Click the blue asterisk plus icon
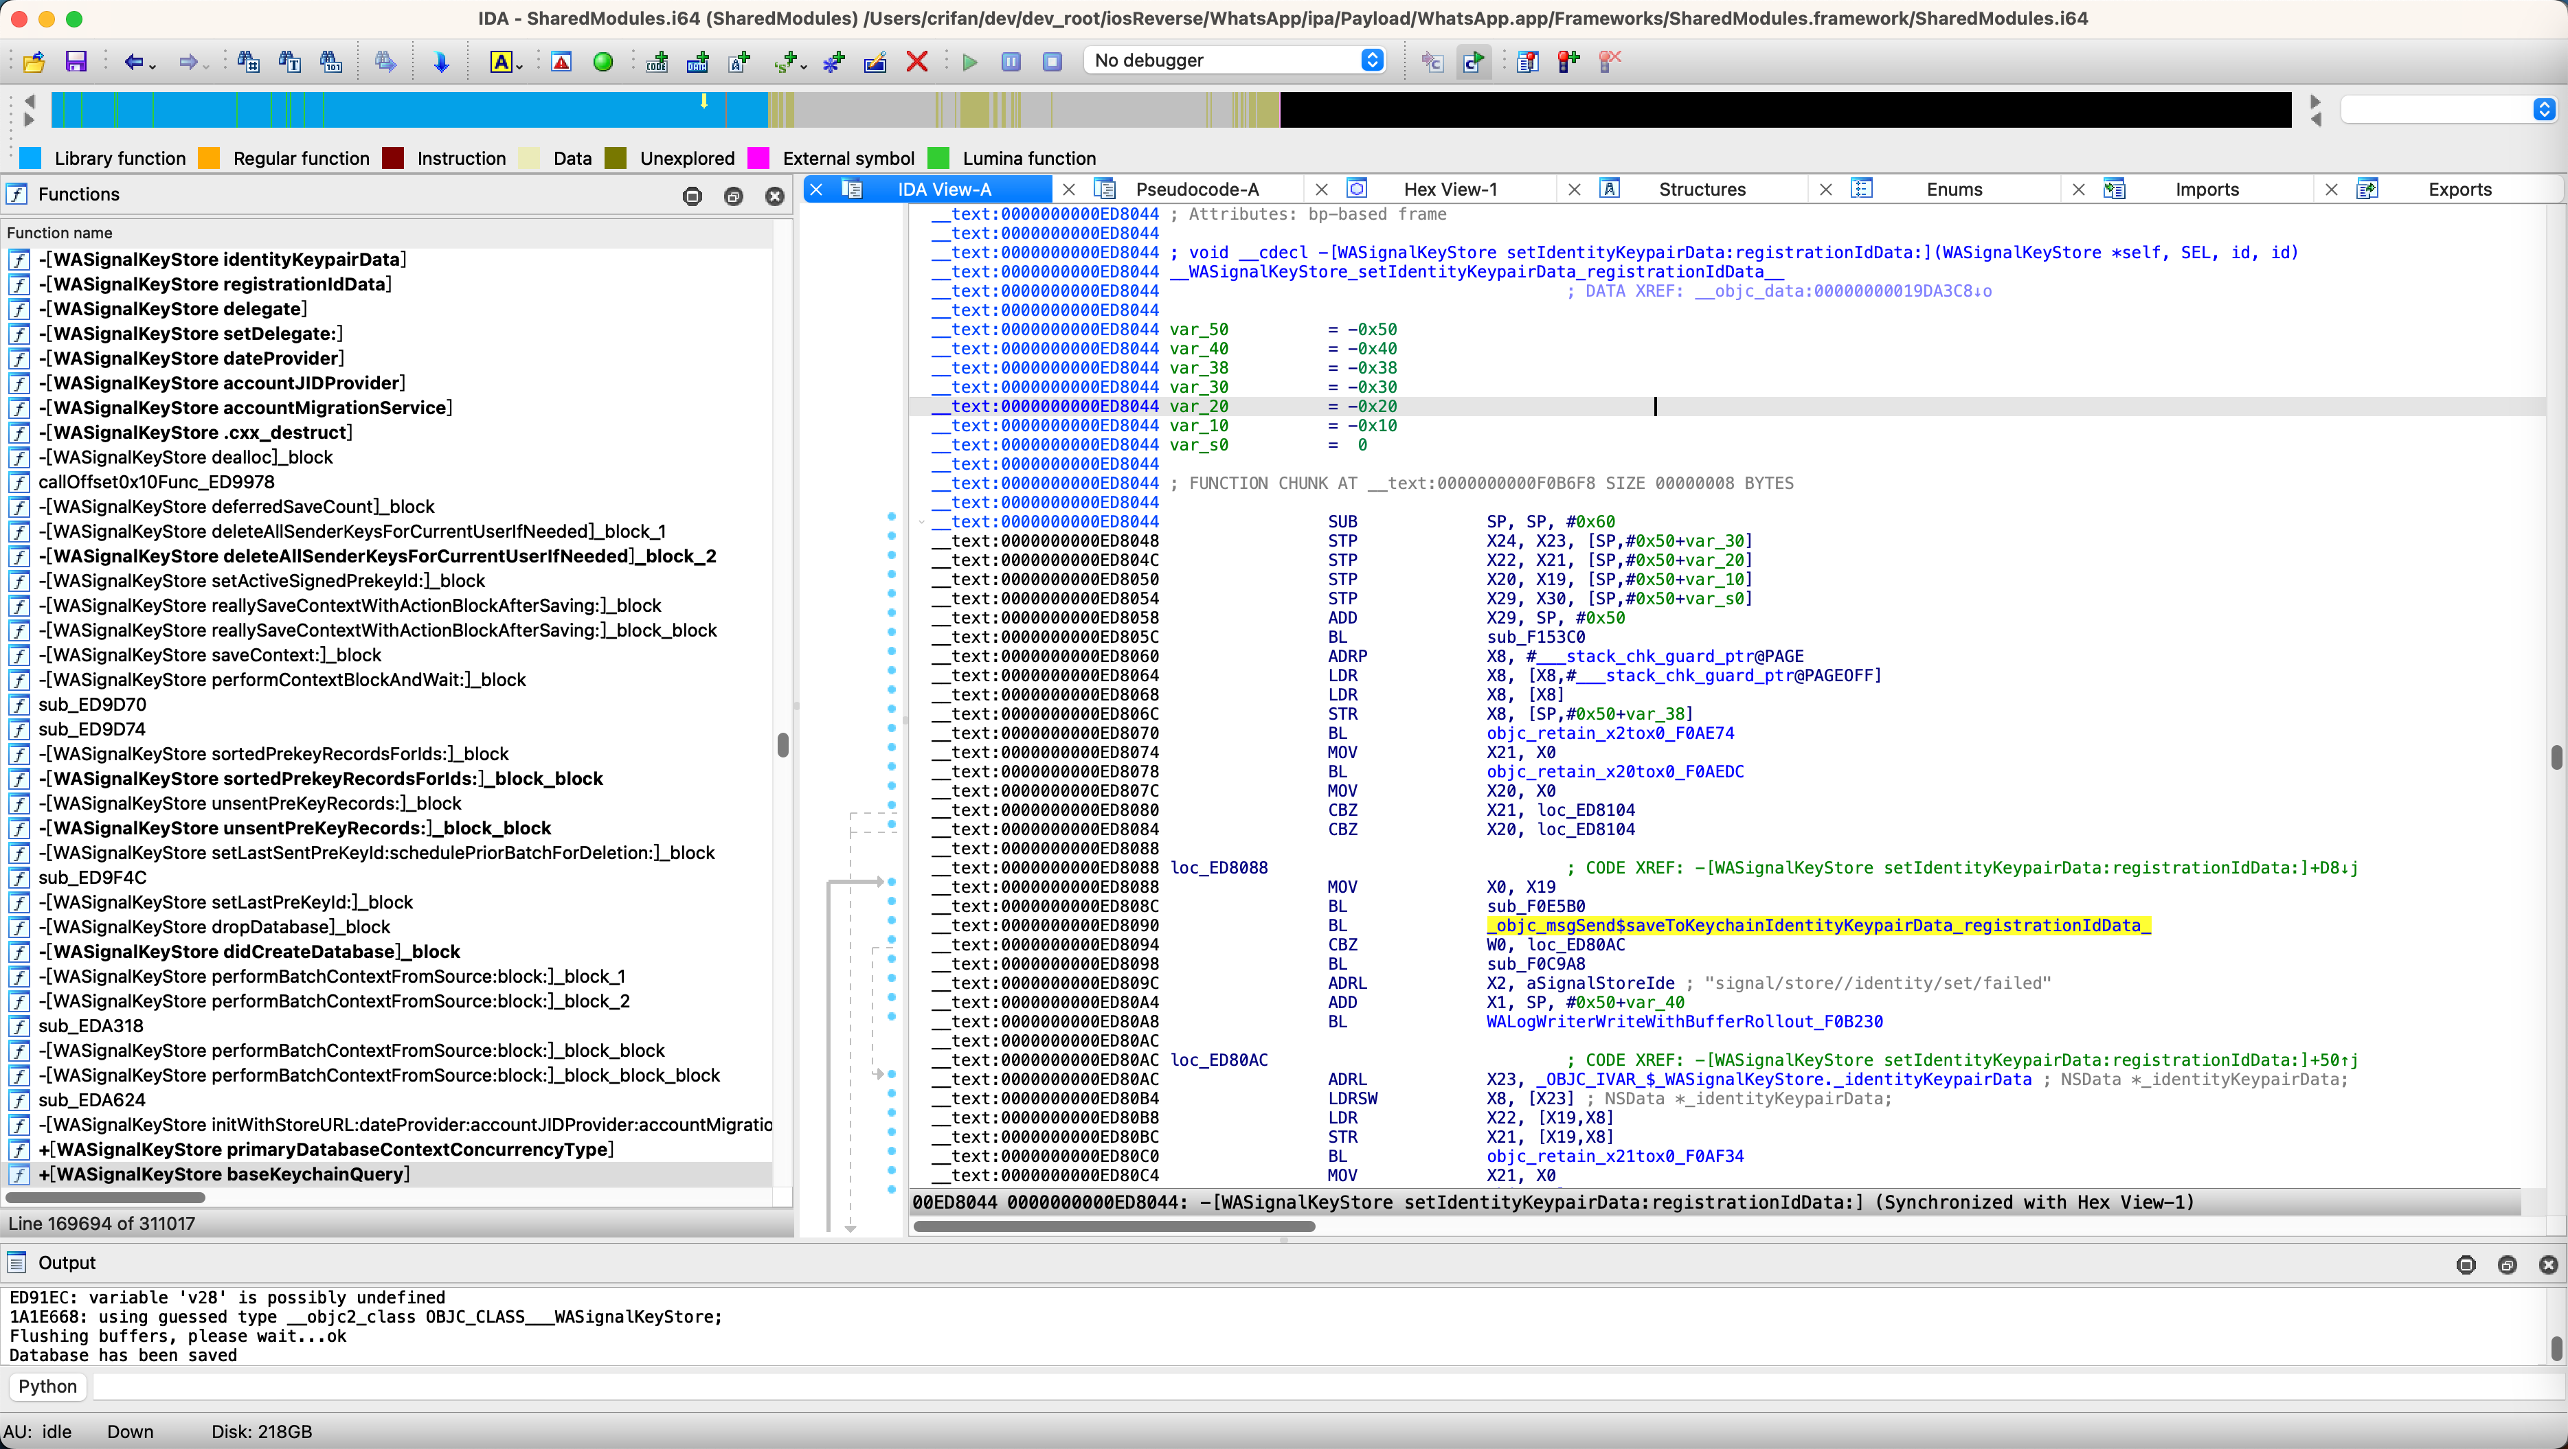The image size is (2568, 1449). pyautogui.click(x=833, y=62)
